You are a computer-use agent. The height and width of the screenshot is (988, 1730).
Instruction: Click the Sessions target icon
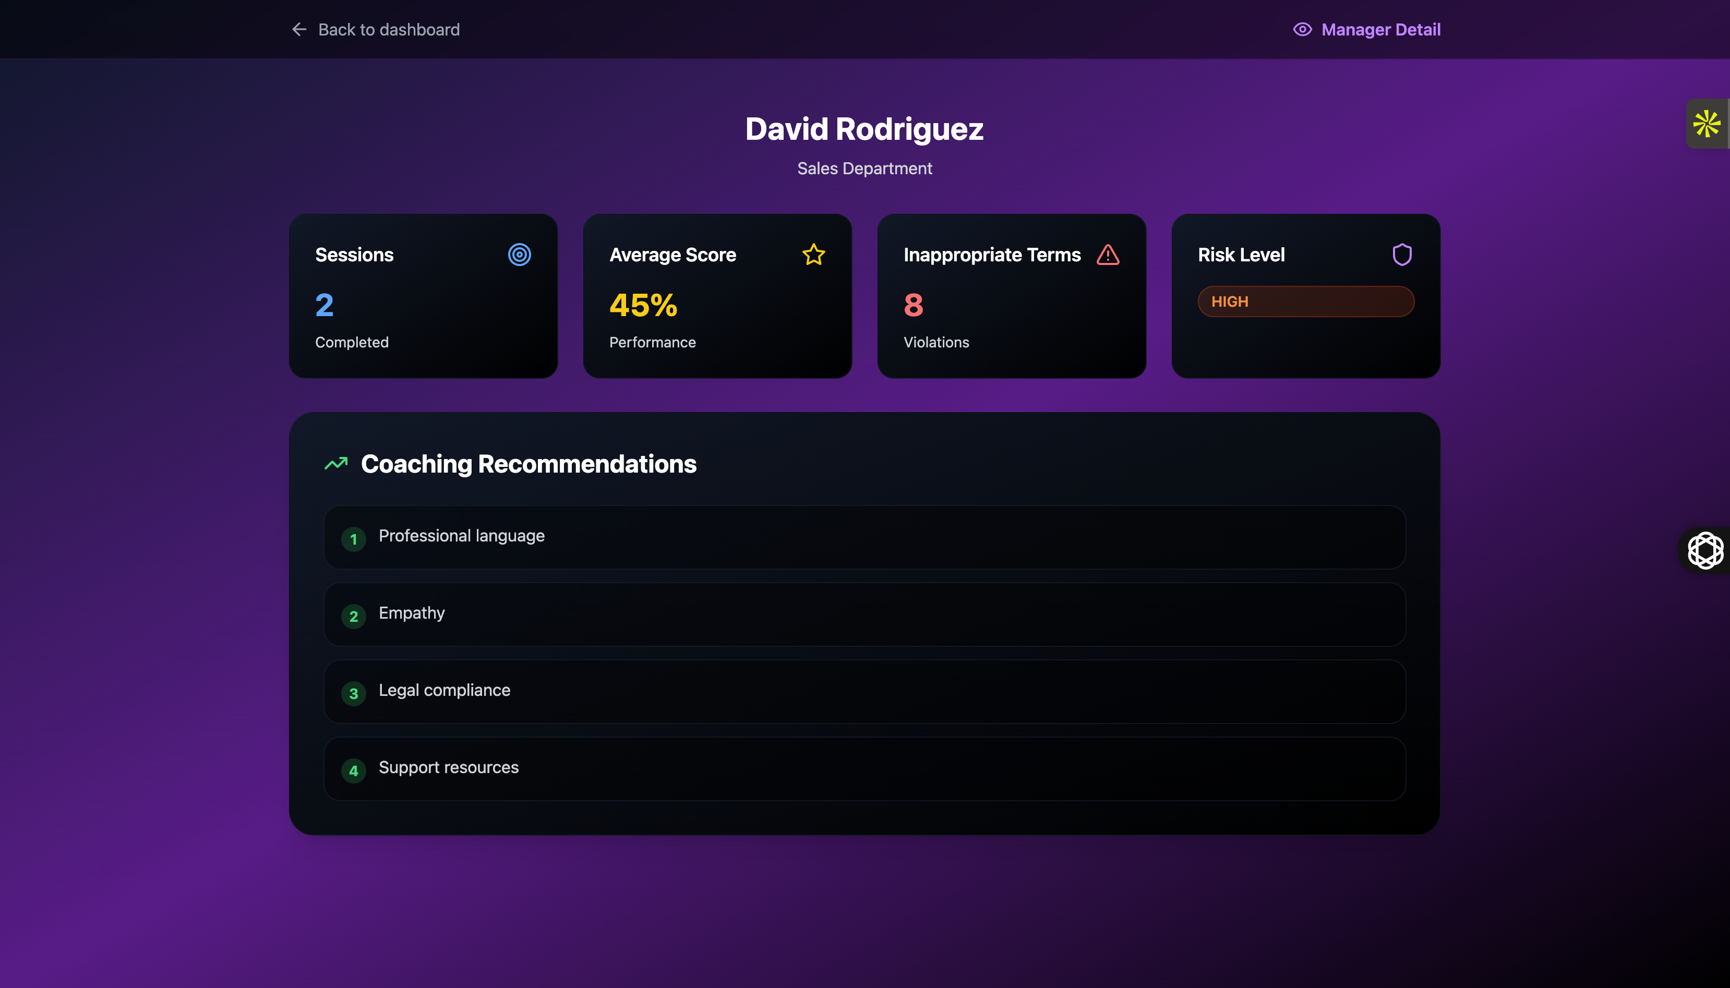(x=519, y=255)
